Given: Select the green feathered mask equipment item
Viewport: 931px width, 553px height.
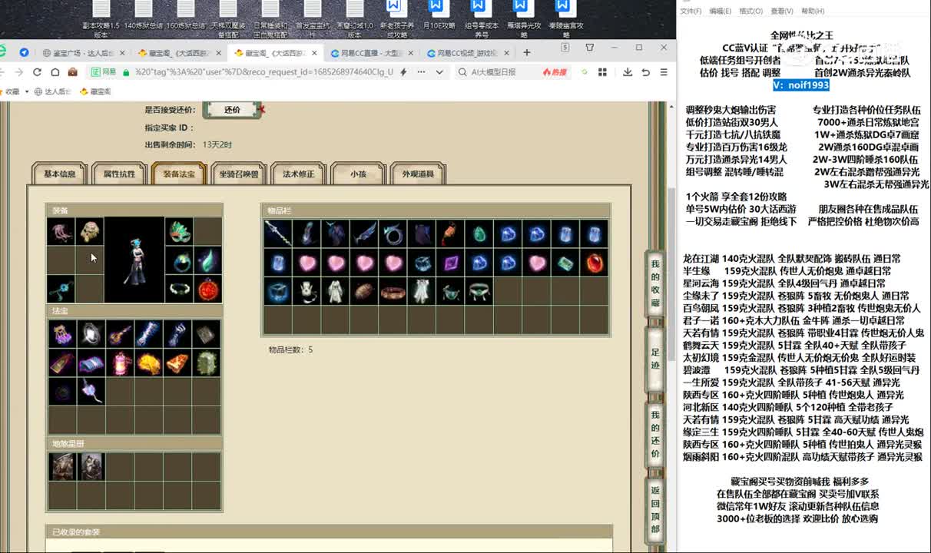Looking at the screenshot, I should [179, 231].
